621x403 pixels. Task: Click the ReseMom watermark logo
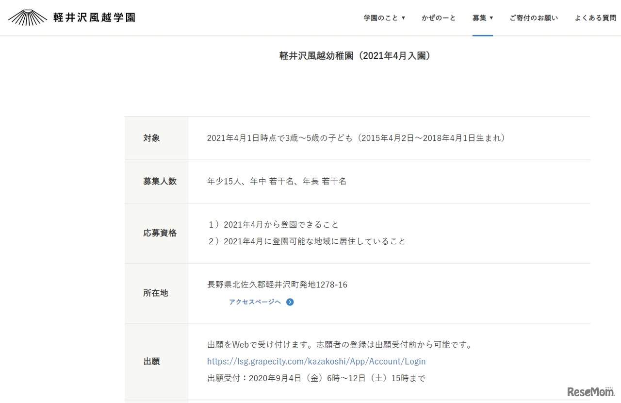tap(589, 391)
